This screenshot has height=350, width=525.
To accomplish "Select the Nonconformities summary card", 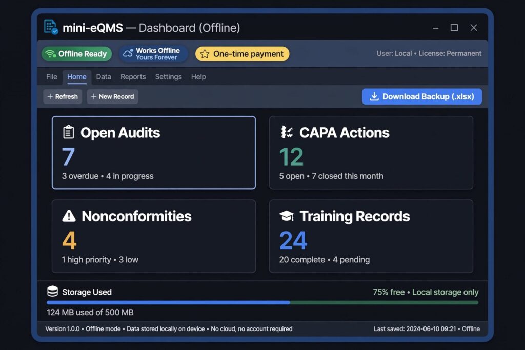I will pyautogui.click(x=154, y=236).
